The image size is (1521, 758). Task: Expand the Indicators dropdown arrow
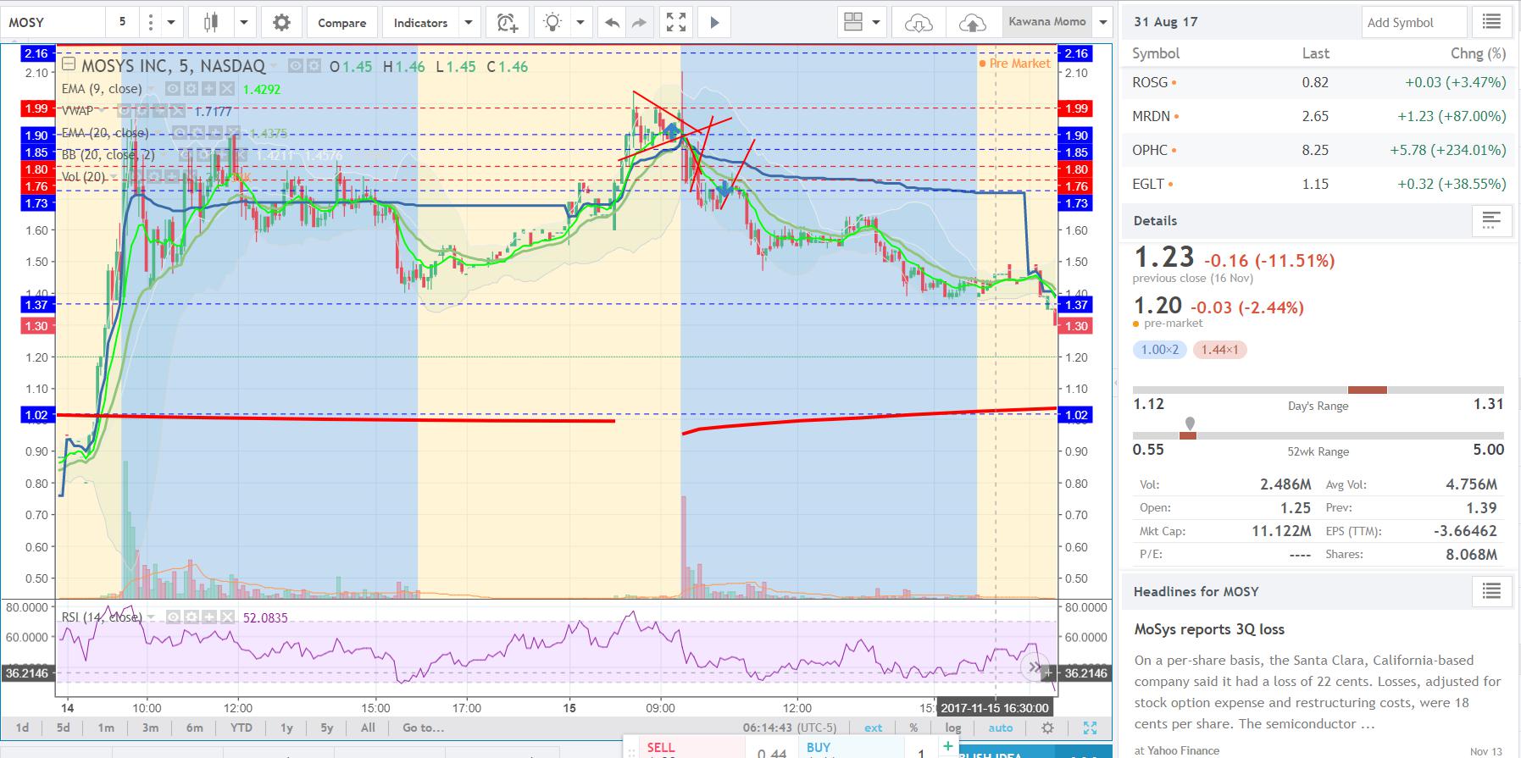tap(469, 23)
